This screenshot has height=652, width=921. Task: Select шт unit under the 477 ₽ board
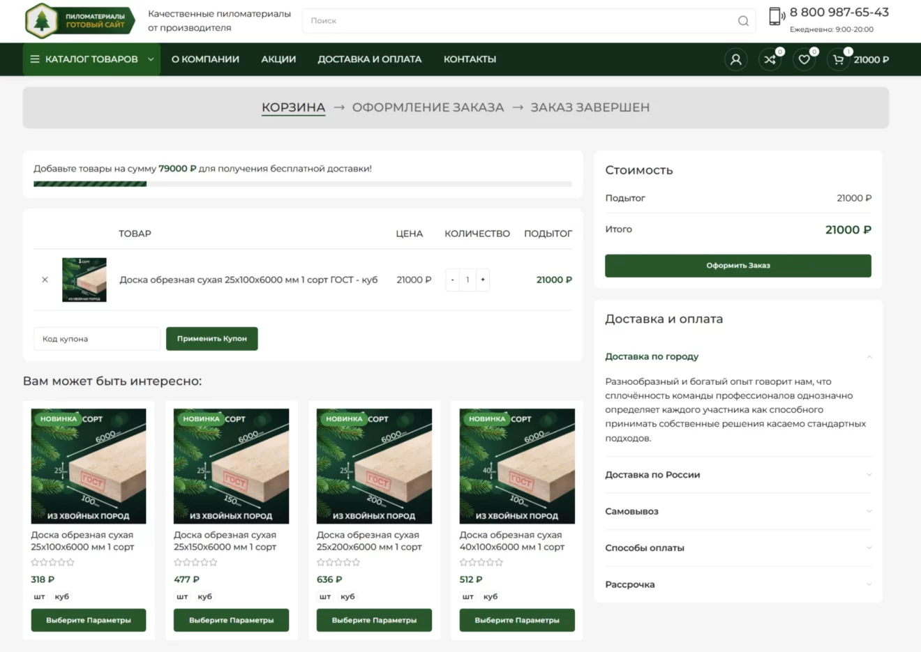tap(182, 596)
